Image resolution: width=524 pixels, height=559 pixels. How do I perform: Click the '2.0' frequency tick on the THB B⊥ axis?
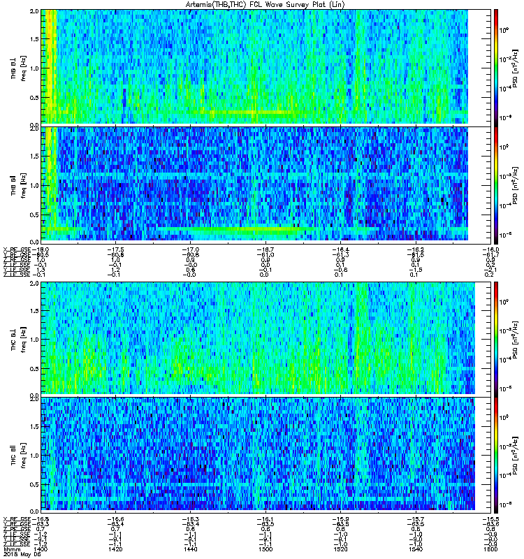point(34,11)
